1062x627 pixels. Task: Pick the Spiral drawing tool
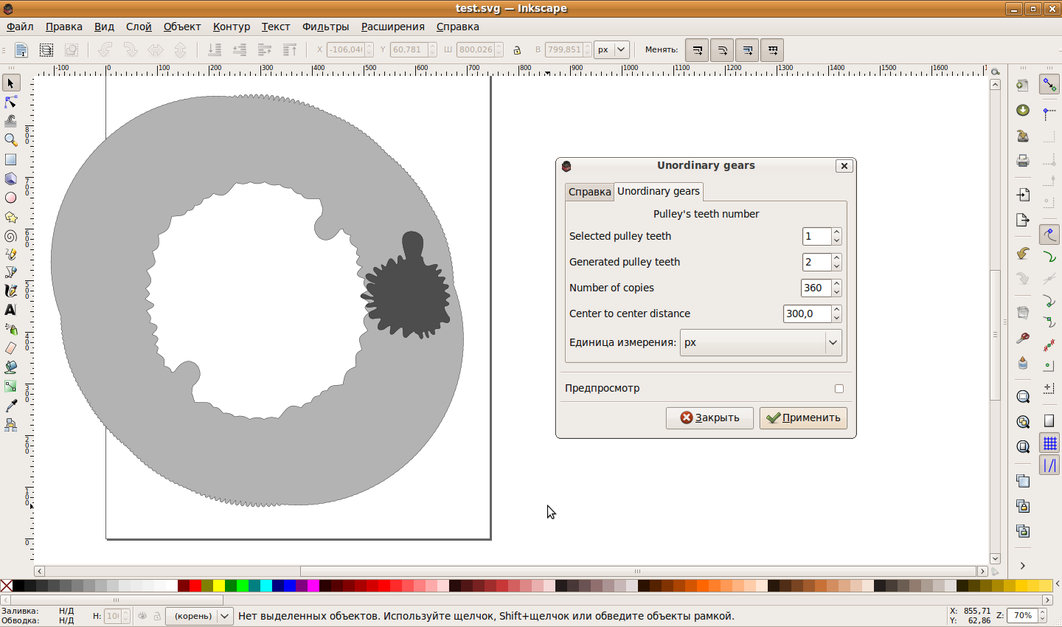point(10,236)
